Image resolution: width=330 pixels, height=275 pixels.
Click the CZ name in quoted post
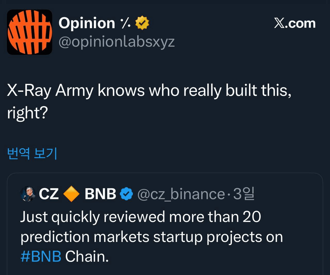tap(49, 194)
